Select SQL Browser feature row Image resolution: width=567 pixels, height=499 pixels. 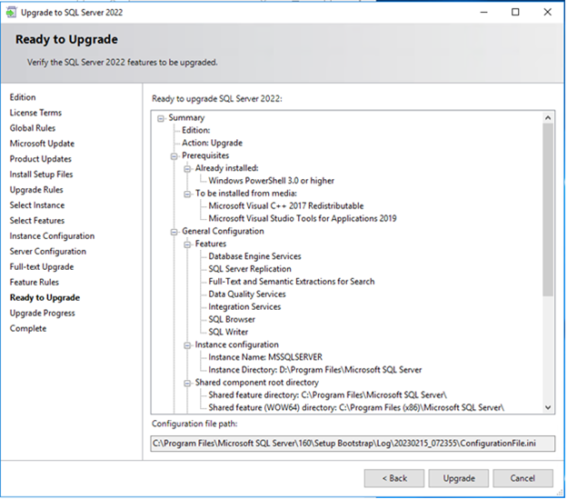click(232, 319)
